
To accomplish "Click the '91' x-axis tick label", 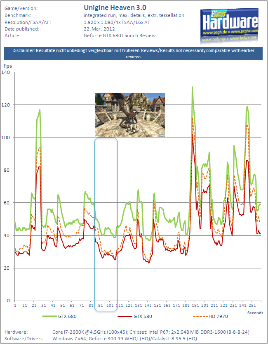I will [101, 305].
